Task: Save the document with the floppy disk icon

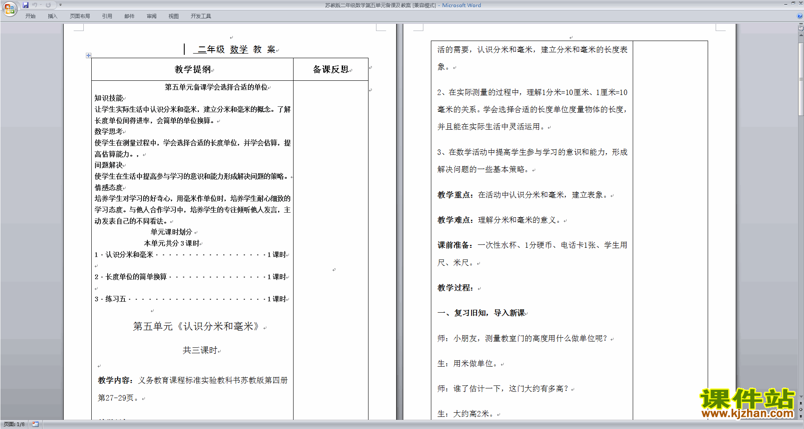Action: 26,5
